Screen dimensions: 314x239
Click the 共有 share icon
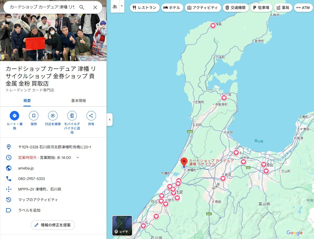[91, 116]
